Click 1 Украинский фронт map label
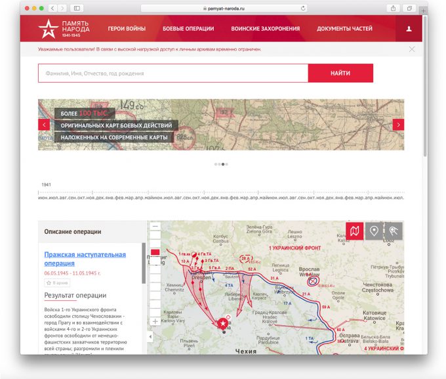 [x=294, y=248]
